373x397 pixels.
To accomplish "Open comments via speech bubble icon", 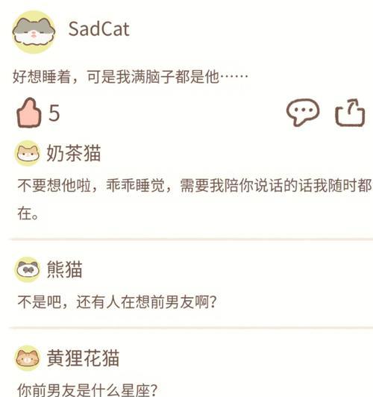I will coord(303,112).
